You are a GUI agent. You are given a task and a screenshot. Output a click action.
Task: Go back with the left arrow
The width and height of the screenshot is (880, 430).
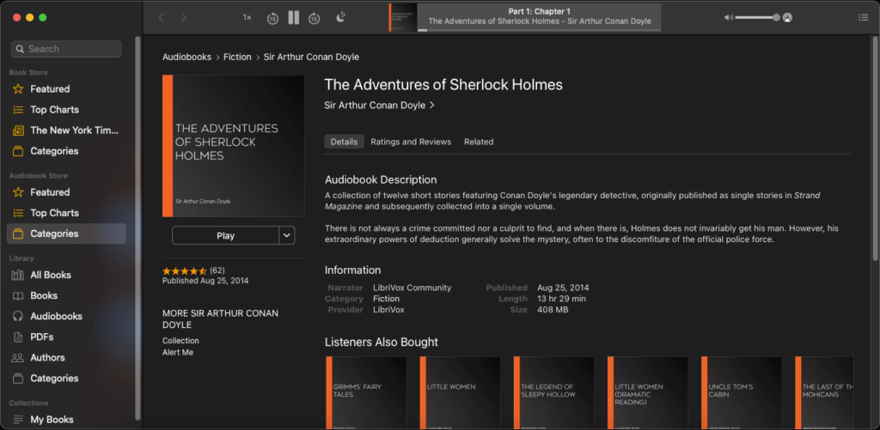click(x=161, y=17)
